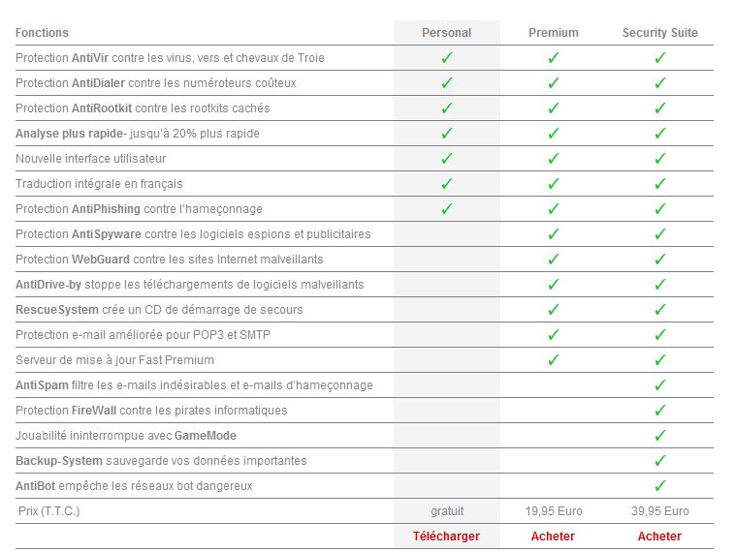Click Personal checkmark for AntiPhishing row
Viewport: 734px width, 552px height.
click(x=447, y=209)
